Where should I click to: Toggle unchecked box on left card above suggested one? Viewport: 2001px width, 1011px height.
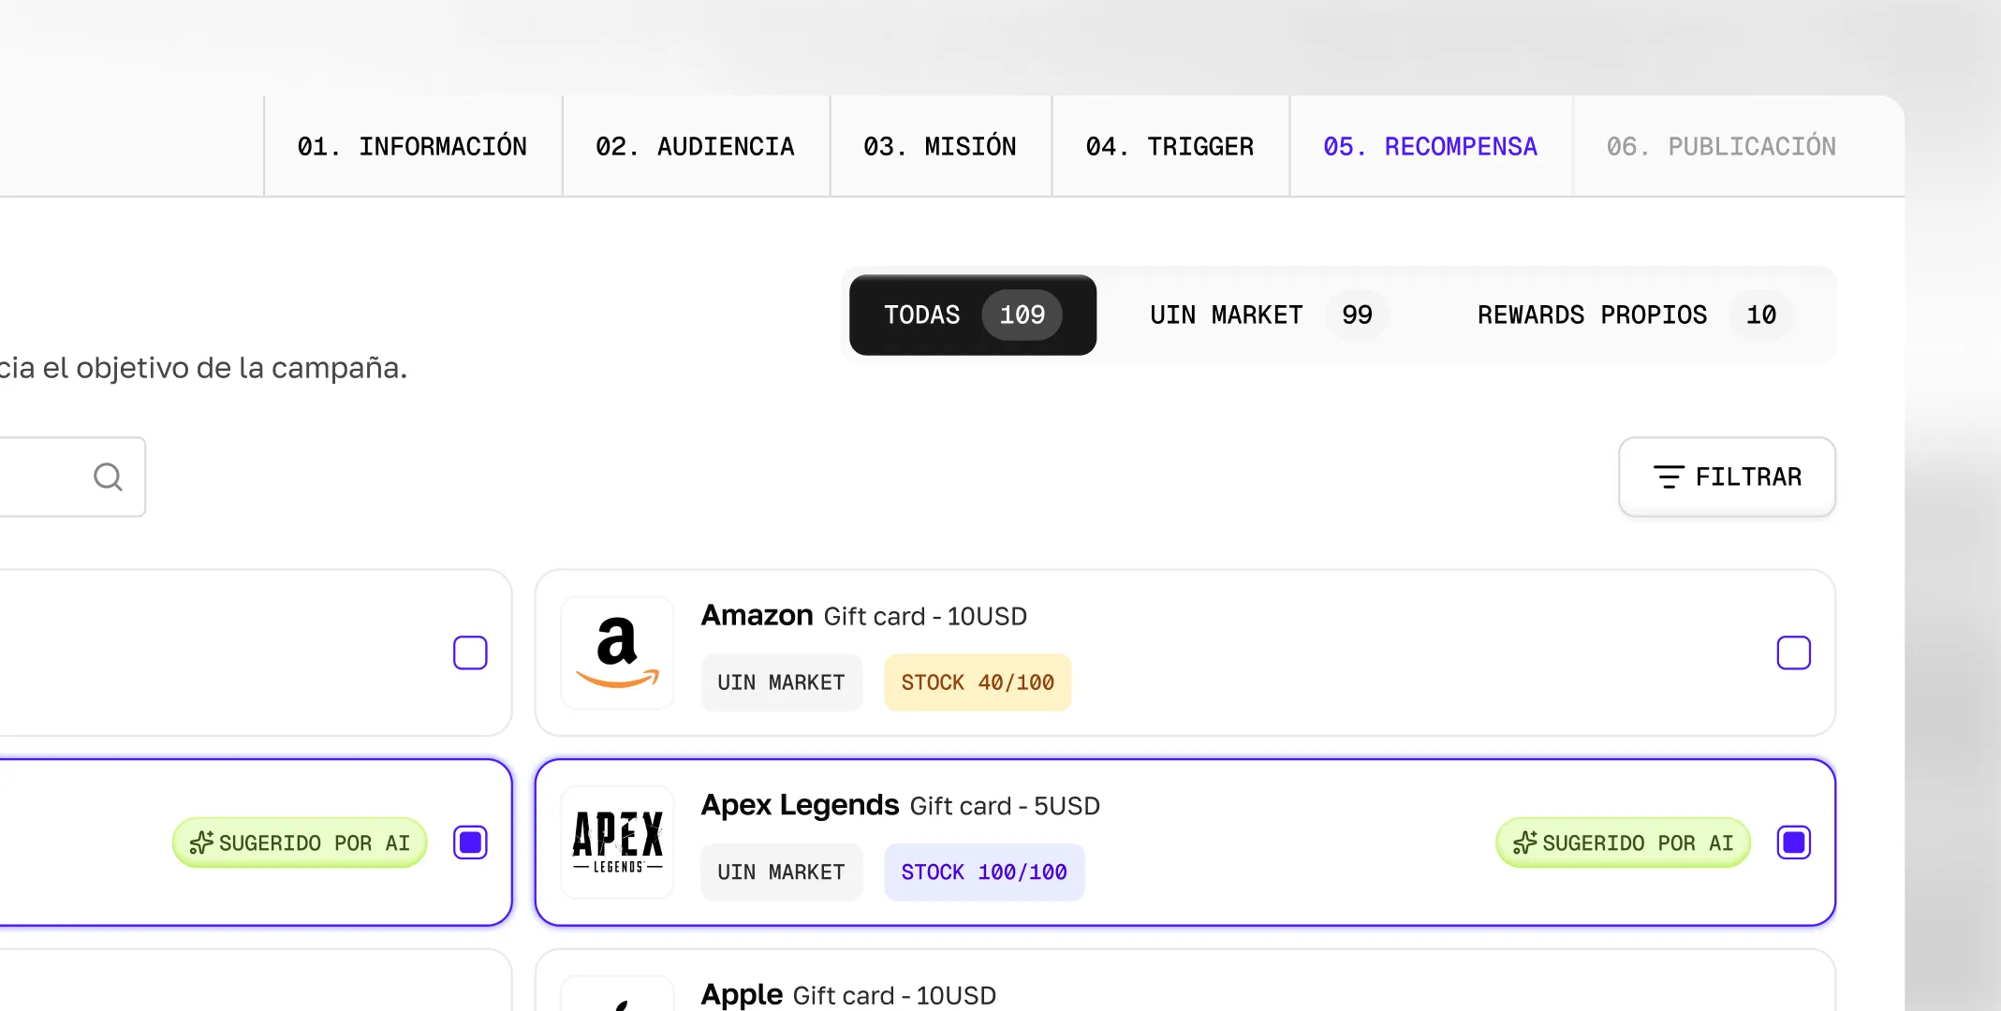click(470, 652)
